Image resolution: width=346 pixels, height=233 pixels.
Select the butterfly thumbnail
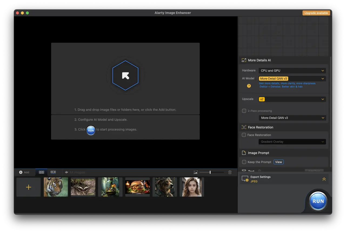[x=83, y=187]
